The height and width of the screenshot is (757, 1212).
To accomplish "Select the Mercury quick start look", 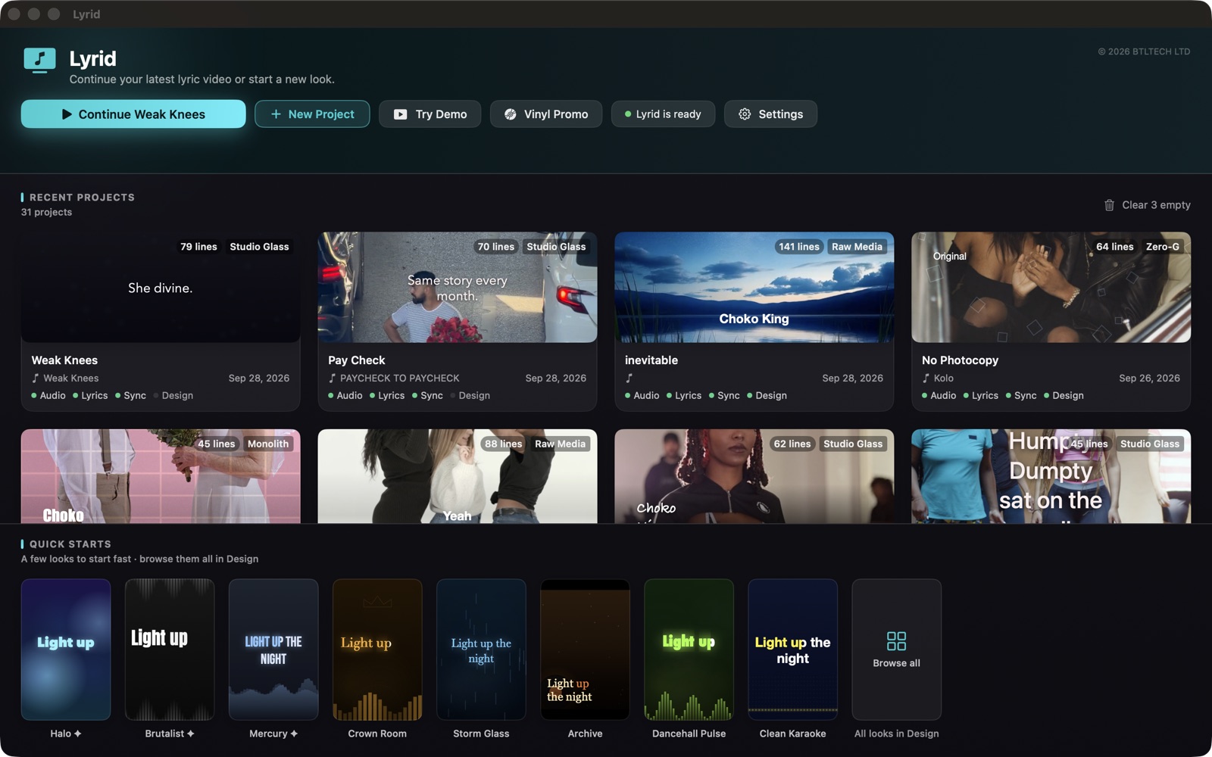I will [x=273, y=650].
